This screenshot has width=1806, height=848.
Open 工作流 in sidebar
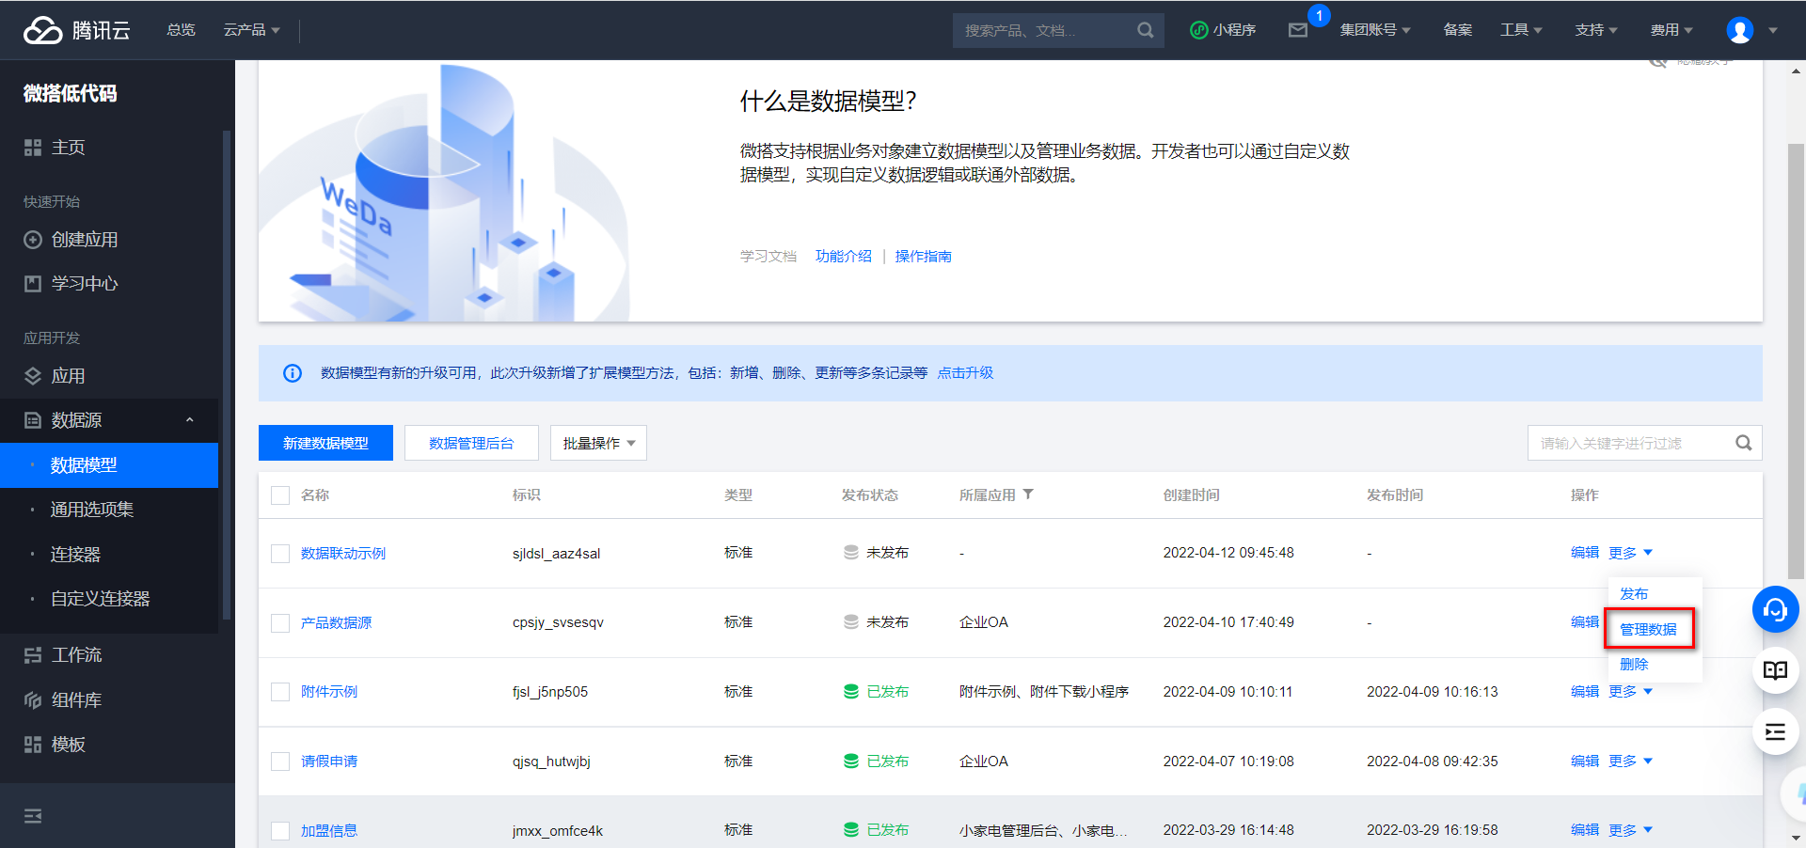pos(63,655)
